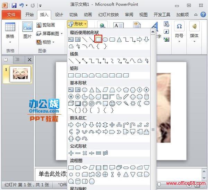This screenshot has height=190, width=208.
Task: Pick the rounded rectangle in Rectangles section
Action: click(x=78, y=75)
